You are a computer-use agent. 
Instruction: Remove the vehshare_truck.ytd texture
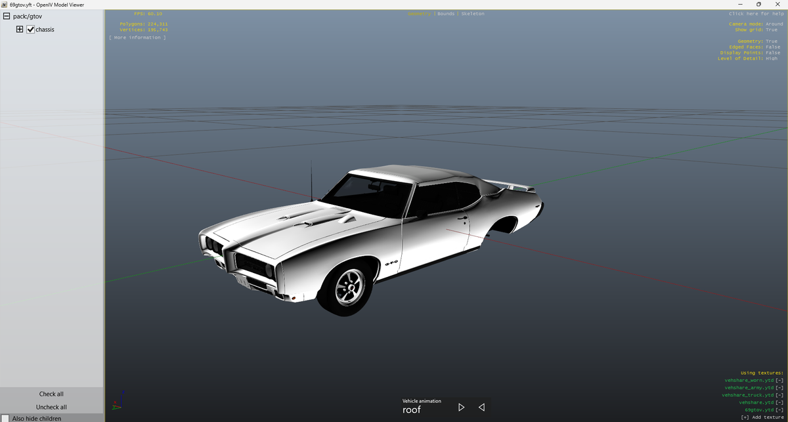(779, 395)
